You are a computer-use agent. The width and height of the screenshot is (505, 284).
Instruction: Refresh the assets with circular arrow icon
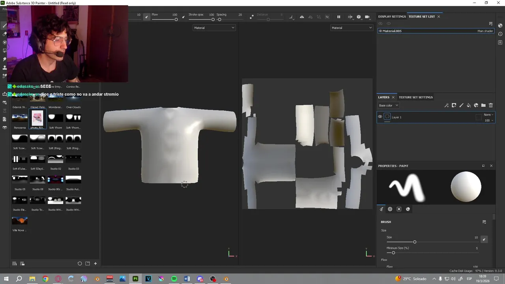point(80,263)
